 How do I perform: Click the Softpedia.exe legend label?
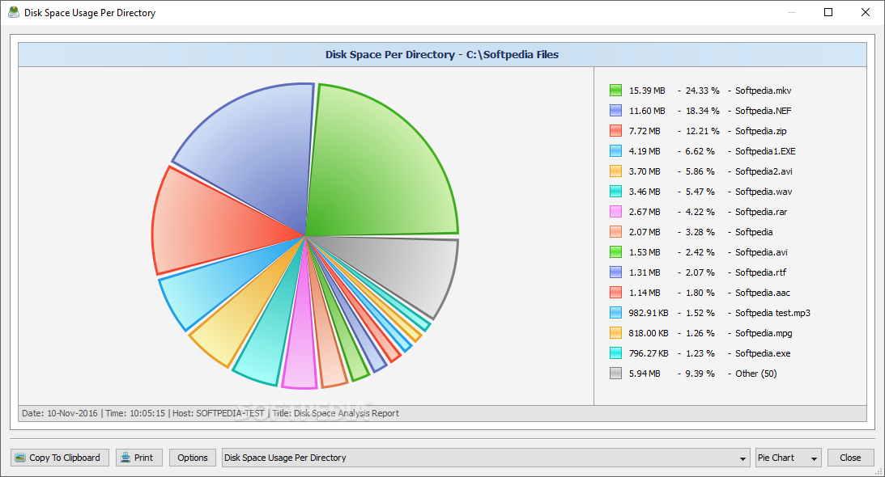click(763, 353)
